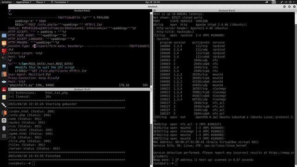297x167 pixels.
Task: Open the clock showing Apr 18 22:39
Action: click(x=153, y=2)
